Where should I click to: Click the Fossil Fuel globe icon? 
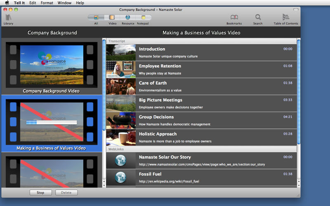(120, 178)
